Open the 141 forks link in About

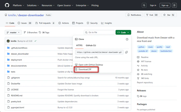(145, 78)
